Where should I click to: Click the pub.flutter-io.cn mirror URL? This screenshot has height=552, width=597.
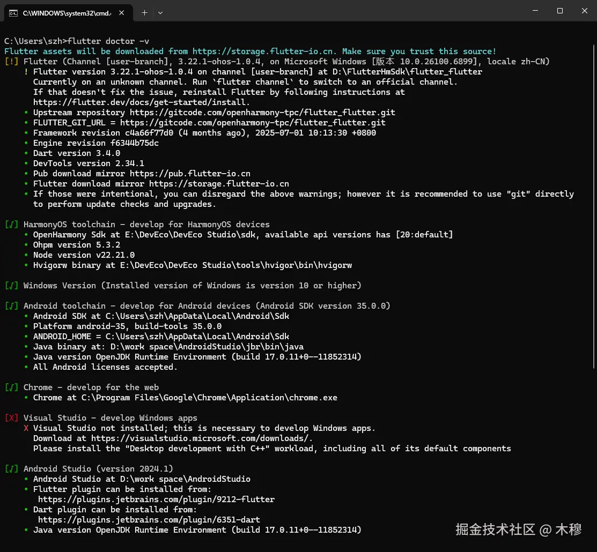pyautogui.click(x=190, y=174)
